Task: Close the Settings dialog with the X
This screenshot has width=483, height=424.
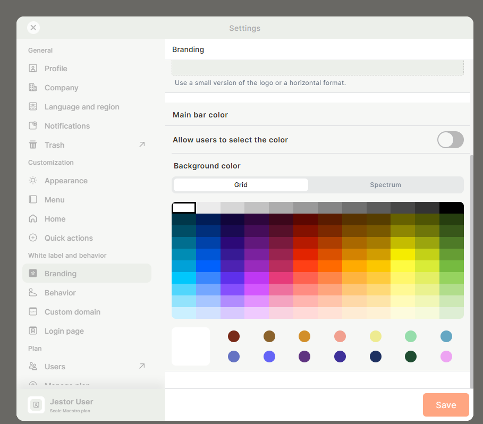Action: [33, 28]
